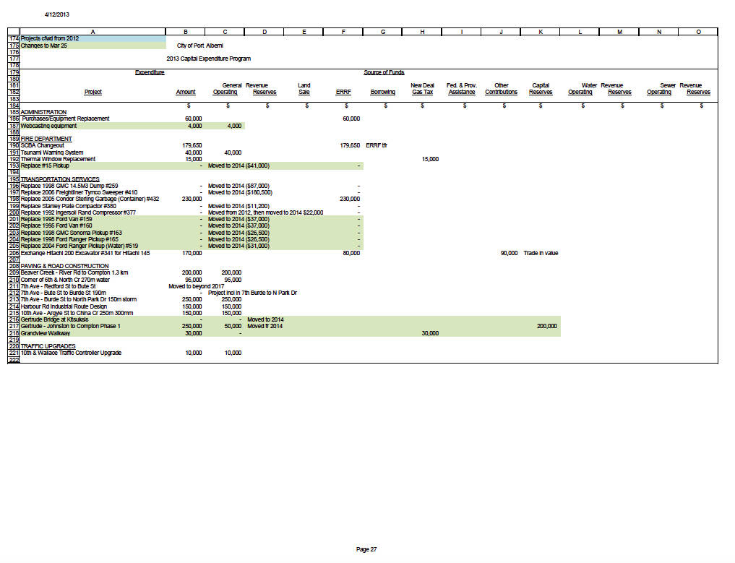Click the 'ERRF' column title
Viewport: 735px width, 563px height.
click(343, 92)
